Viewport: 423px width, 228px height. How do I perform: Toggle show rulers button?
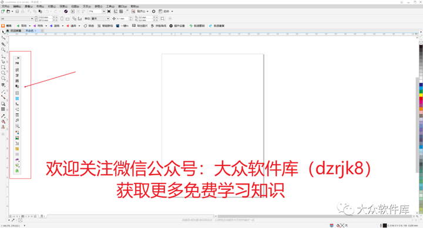click(116, 11)
